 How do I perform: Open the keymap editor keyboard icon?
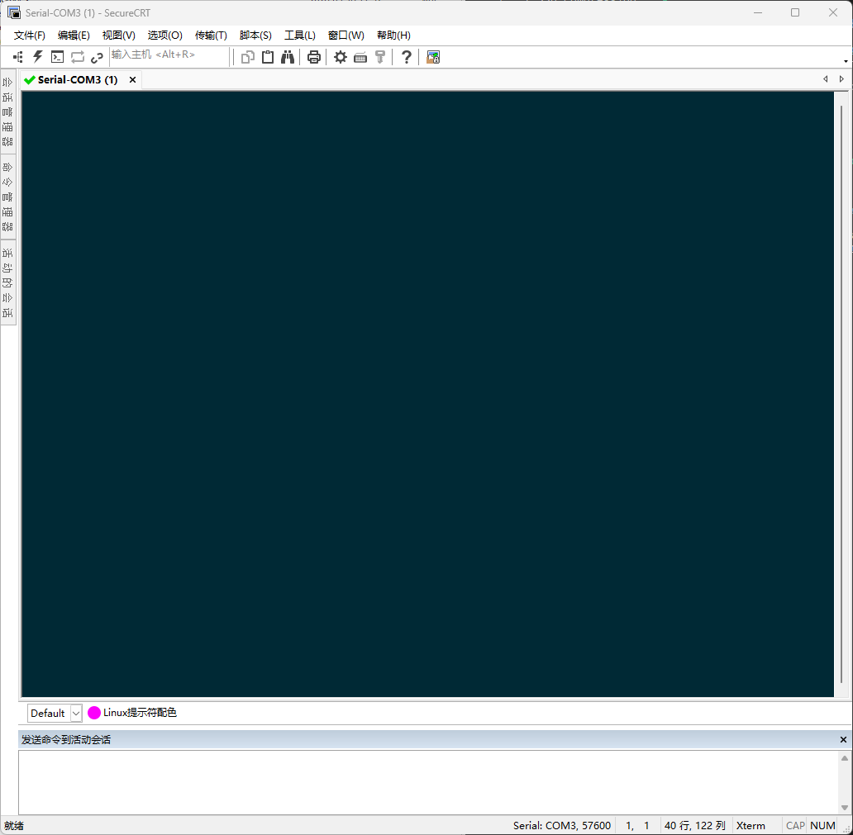tap(360, 58)
